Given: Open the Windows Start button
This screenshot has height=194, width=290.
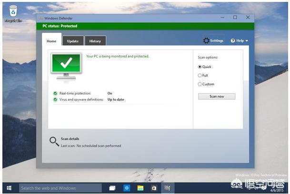Looking at the screenshot, I should pos(9,188).
